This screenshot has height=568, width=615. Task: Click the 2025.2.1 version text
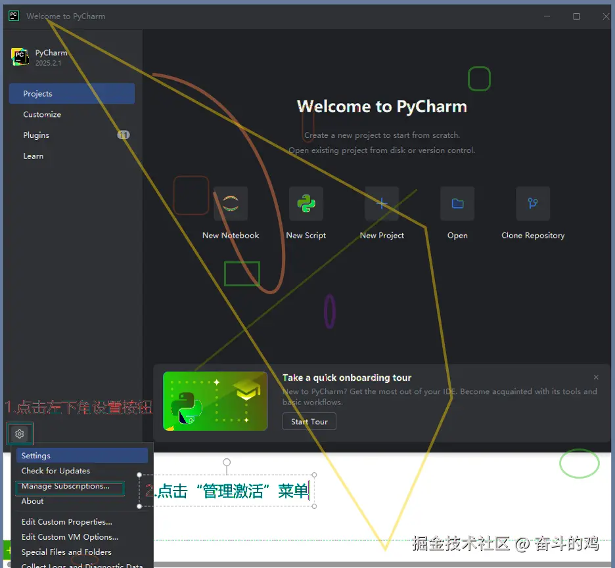(48, 63)
